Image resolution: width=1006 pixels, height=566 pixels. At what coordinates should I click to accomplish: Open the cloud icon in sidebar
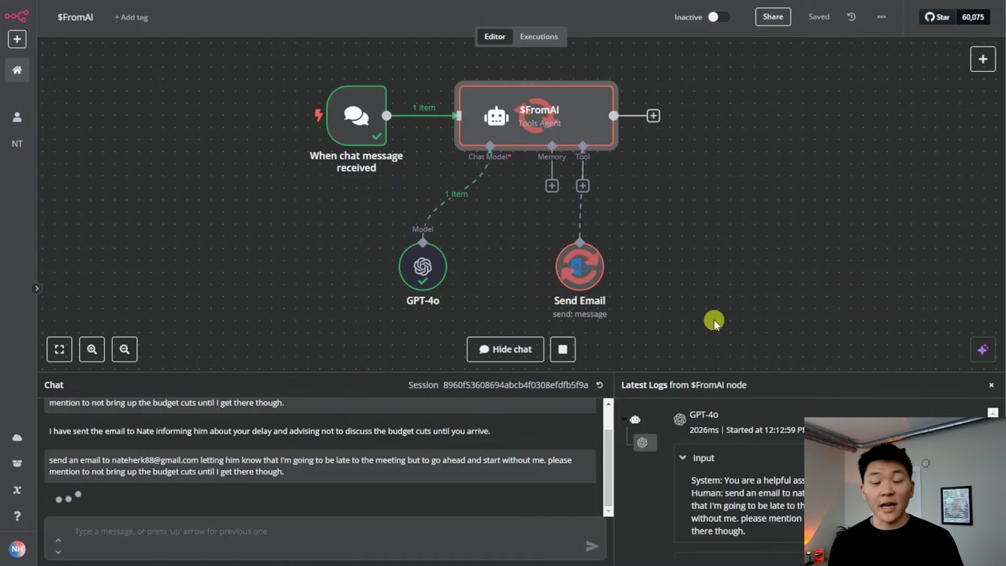click(16, 438)
